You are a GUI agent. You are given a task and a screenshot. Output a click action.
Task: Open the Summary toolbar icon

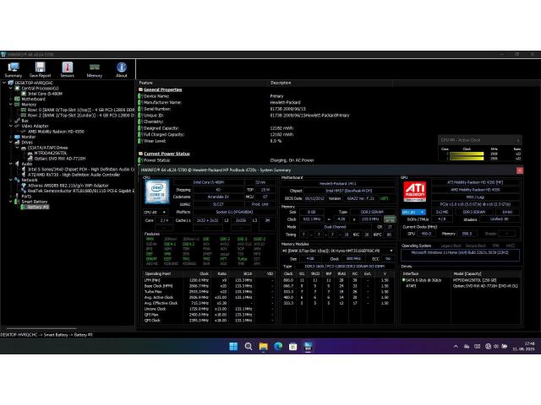(x=14, y=69)
